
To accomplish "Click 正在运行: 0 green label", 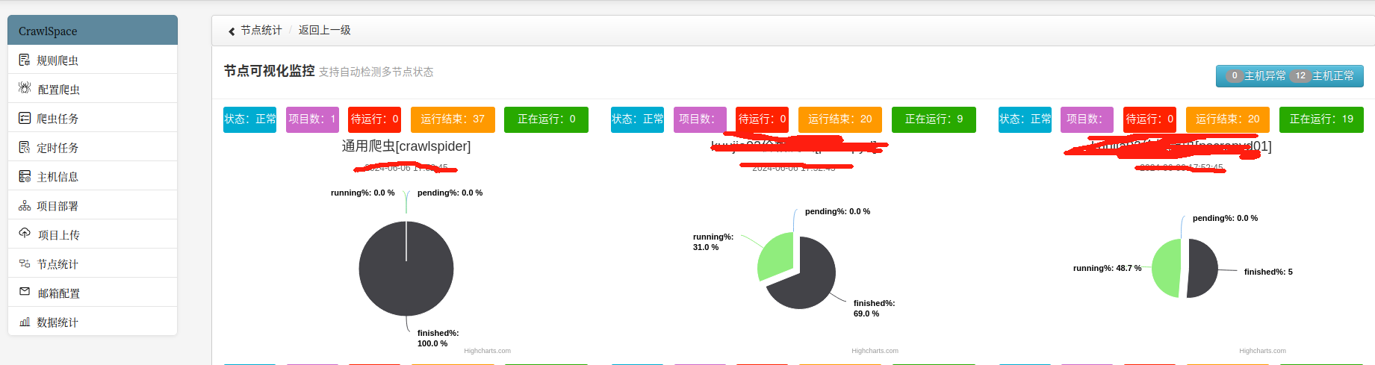I will click(546, 119).
